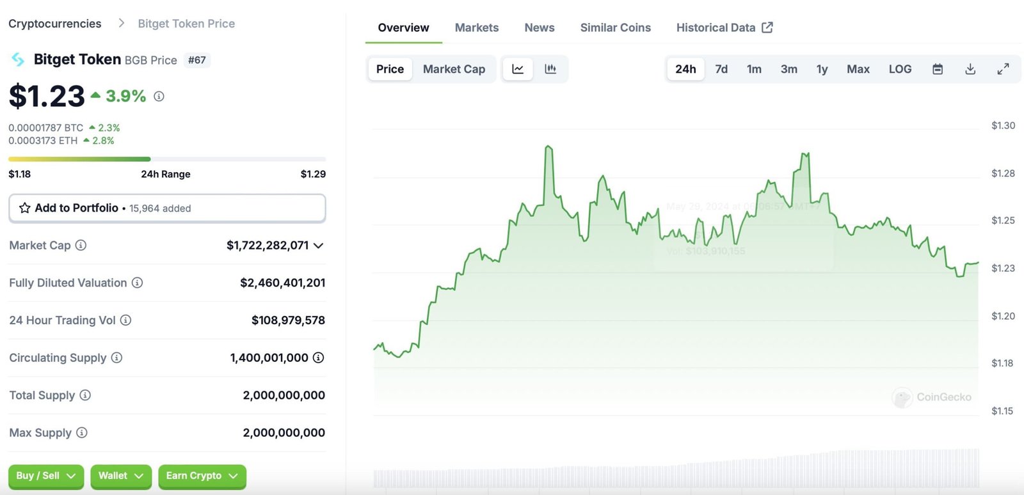Show Fully Diluted Valuation info icon

[137, 283]
